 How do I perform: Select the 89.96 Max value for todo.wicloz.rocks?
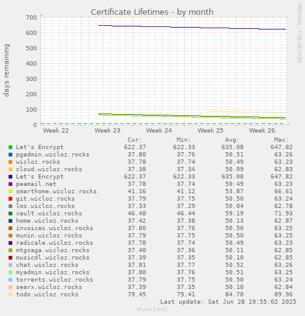[284, 295]
